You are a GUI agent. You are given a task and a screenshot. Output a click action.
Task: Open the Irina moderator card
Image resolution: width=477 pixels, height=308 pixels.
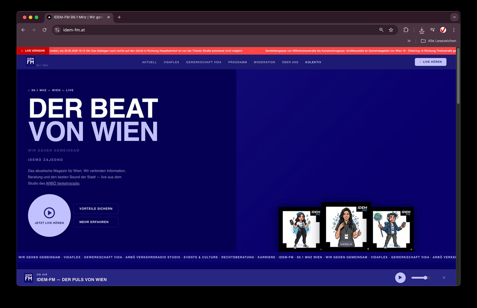click(300, 229)
